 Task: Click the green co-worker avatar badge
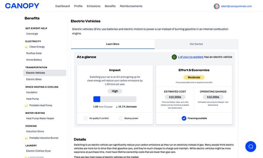(x=174, y=57)
